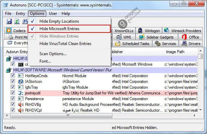Click the HotKeysCmds entry icon
The height and width of the screenshot is (134, 207).
tap(20, 76)
